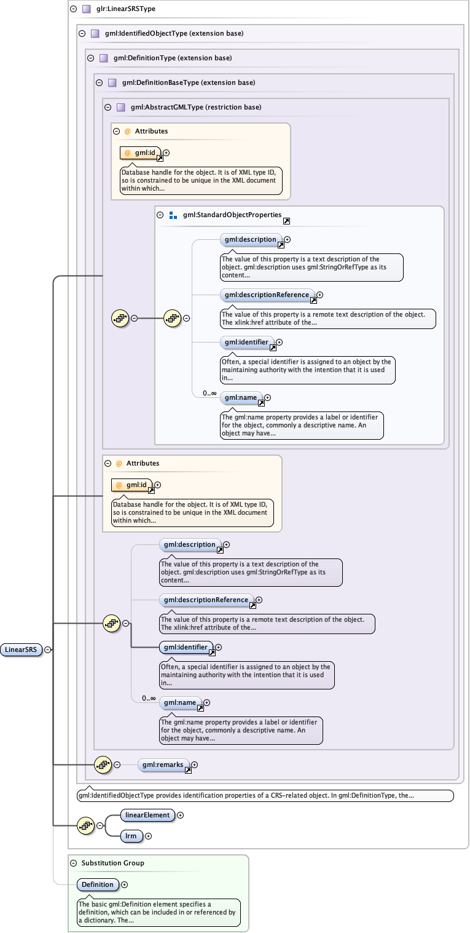Click the reference arrow beside gml:StandardObjectProperties
This screenshot has width=470, height=933.
[286, 220]
